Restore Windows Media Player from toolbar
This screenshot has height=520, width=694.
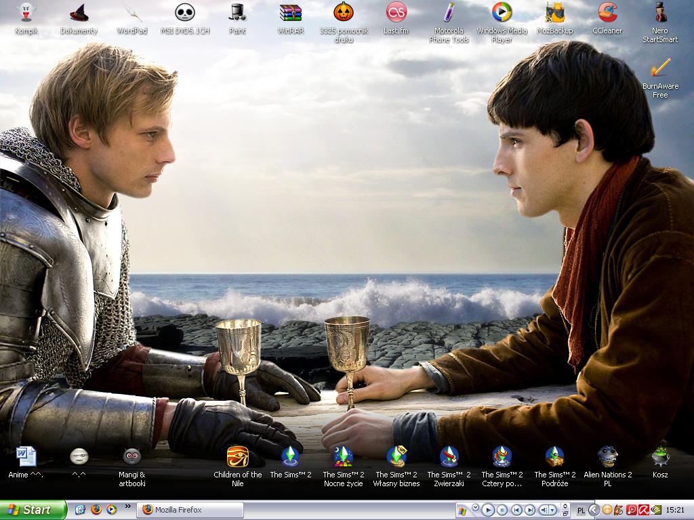click(565, 515)
